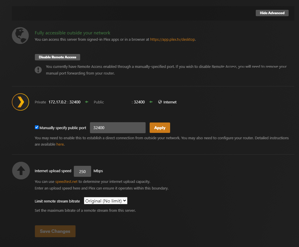Click green arrow between Private and Public
The image size is (299, 247).
tap(86, 102)
